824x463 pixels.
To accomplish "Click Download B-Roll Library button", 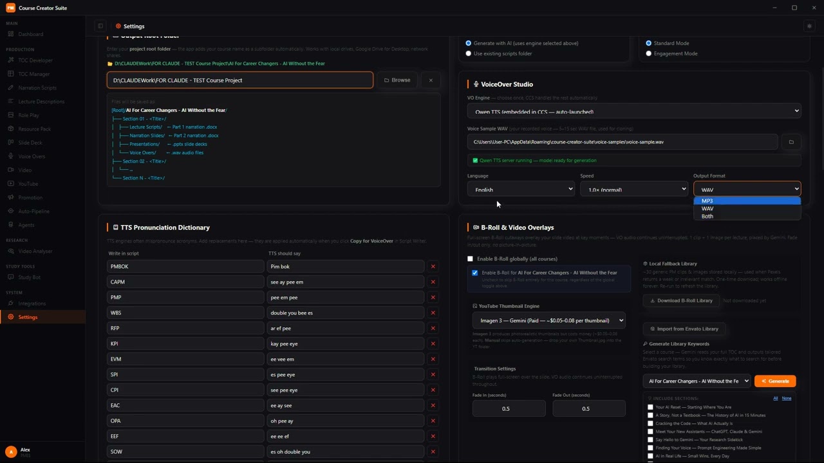I will click(x=681, y=300).
